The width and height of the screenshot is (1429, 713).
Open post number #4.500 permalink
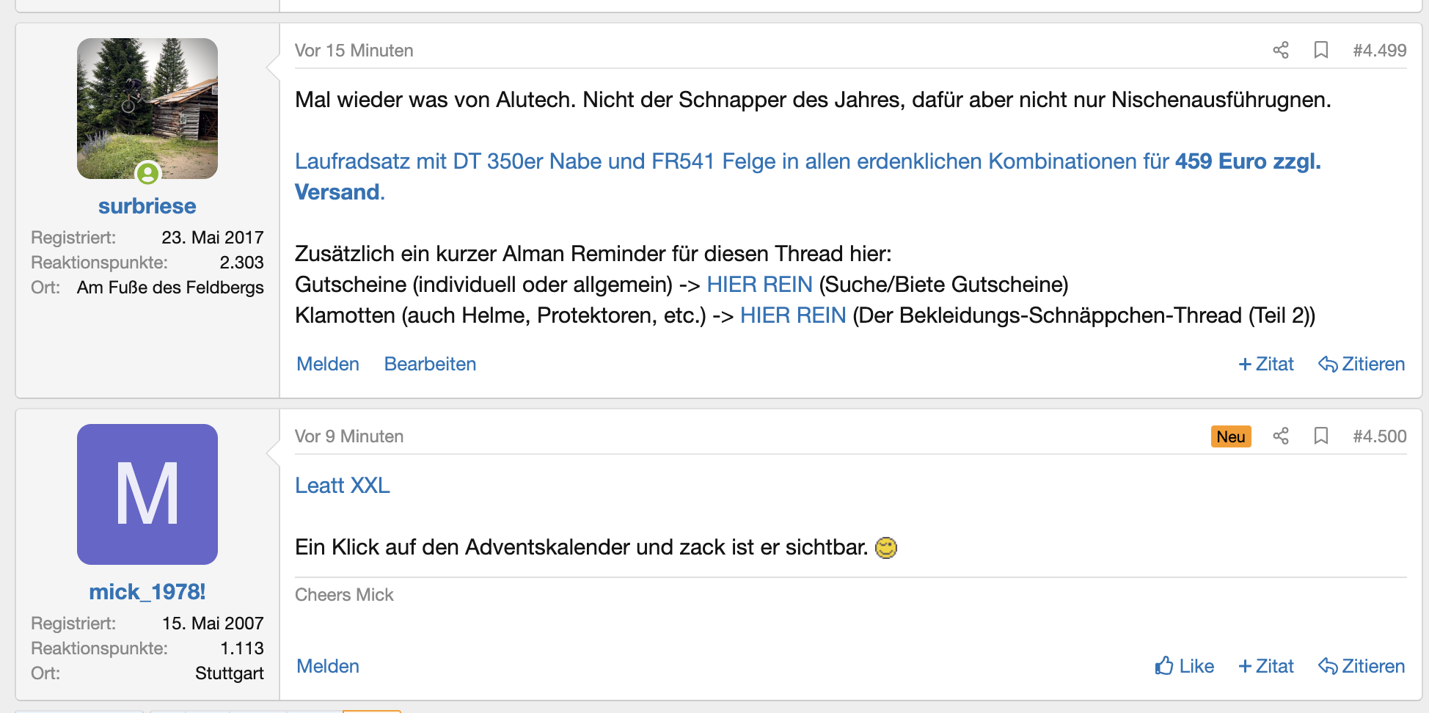(1379, 436)
